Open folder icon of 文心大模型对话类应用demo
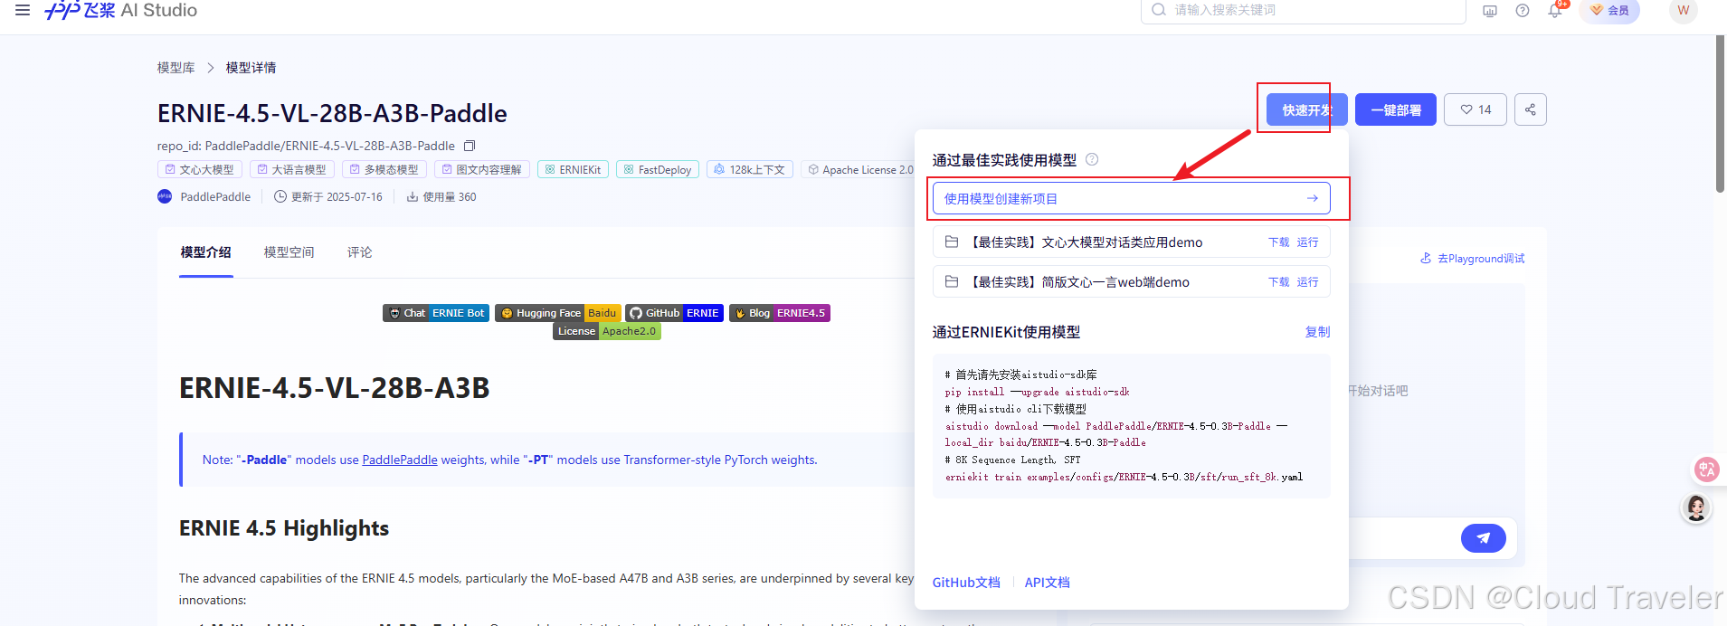 pyautogui.click(x=952, y=242)
